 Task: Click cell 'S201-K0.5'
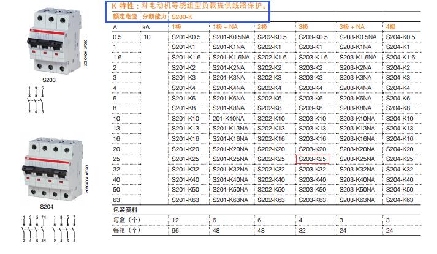(186, 37)
